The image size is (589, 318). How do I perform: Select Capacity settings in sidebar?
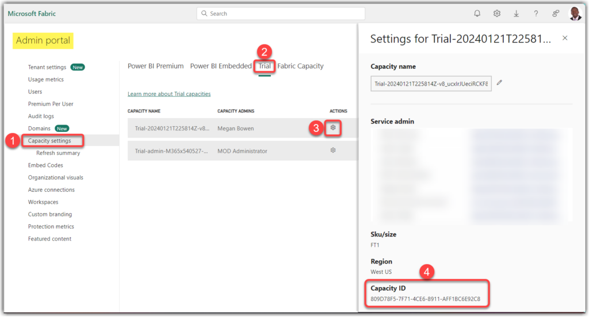[49, 141]
